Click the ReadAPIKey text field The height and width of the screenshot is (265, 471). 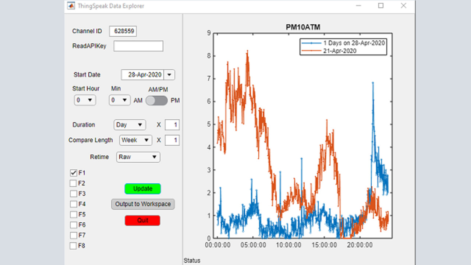point(138,46)
